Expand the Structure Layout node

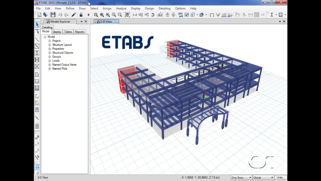50,45
